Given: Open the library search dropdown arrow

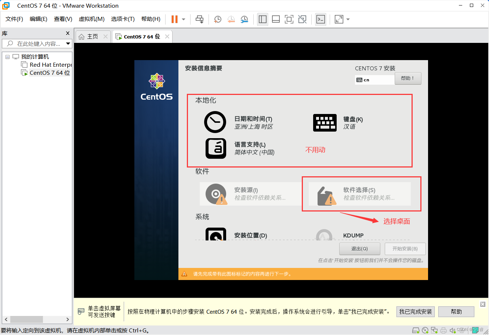Looking at the screenshot, I should tap(68, 44).
